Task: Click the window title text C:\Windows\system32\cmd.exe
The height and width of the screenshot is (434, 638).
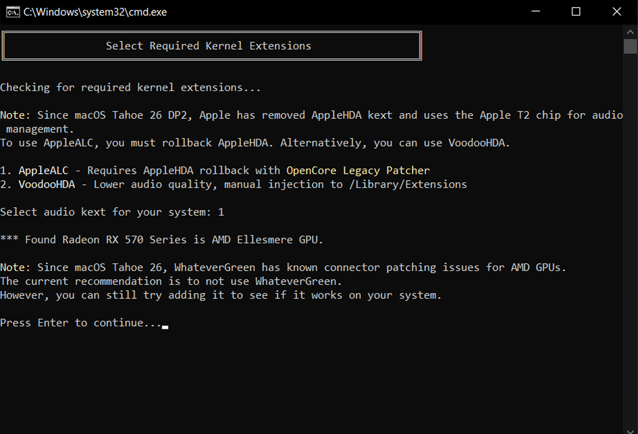Action: [x=95, y=12]
